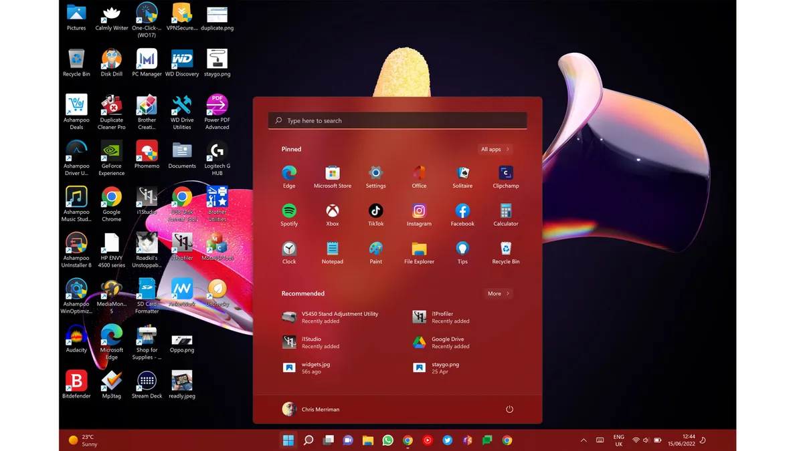
Task: Open Twitter from the taskbar
Action: point(448,440)
